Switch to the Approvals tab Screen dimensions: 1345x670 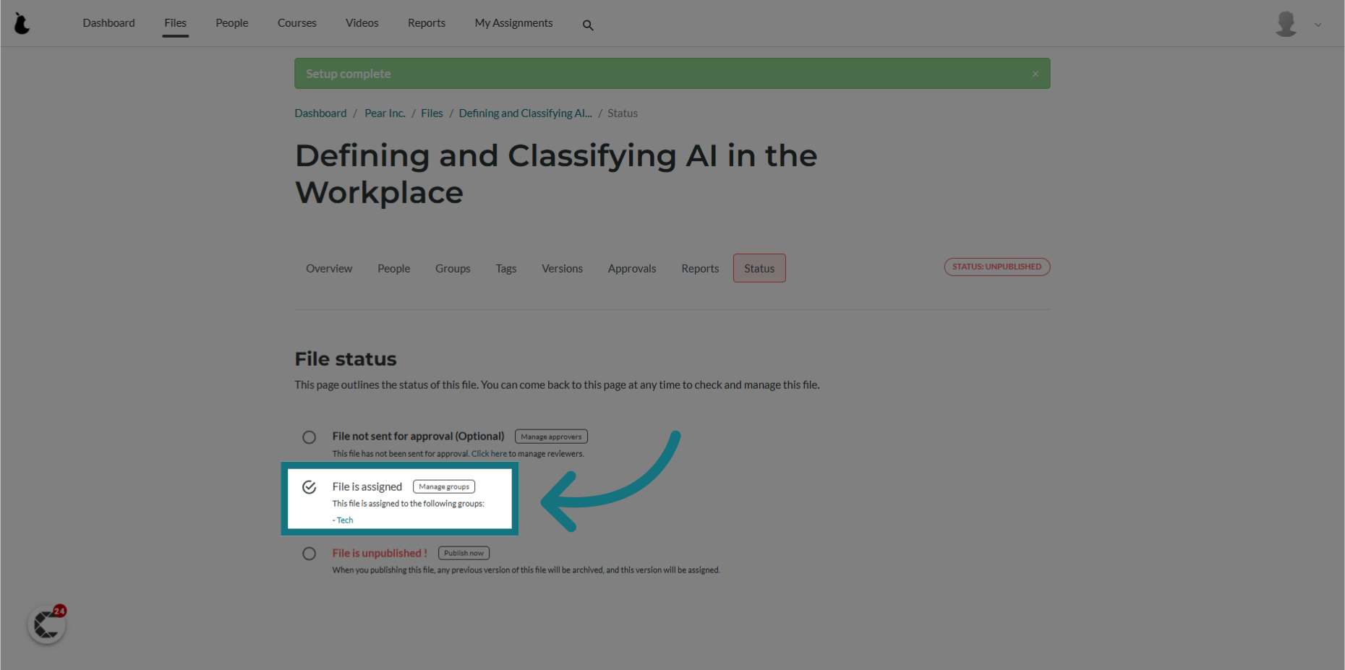pos(632,269)
